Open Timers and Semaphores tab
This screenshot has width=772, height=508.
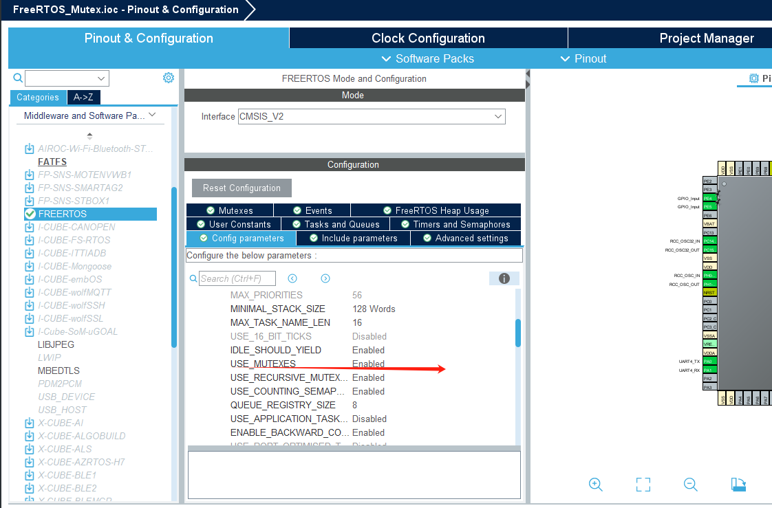point(455,224)
